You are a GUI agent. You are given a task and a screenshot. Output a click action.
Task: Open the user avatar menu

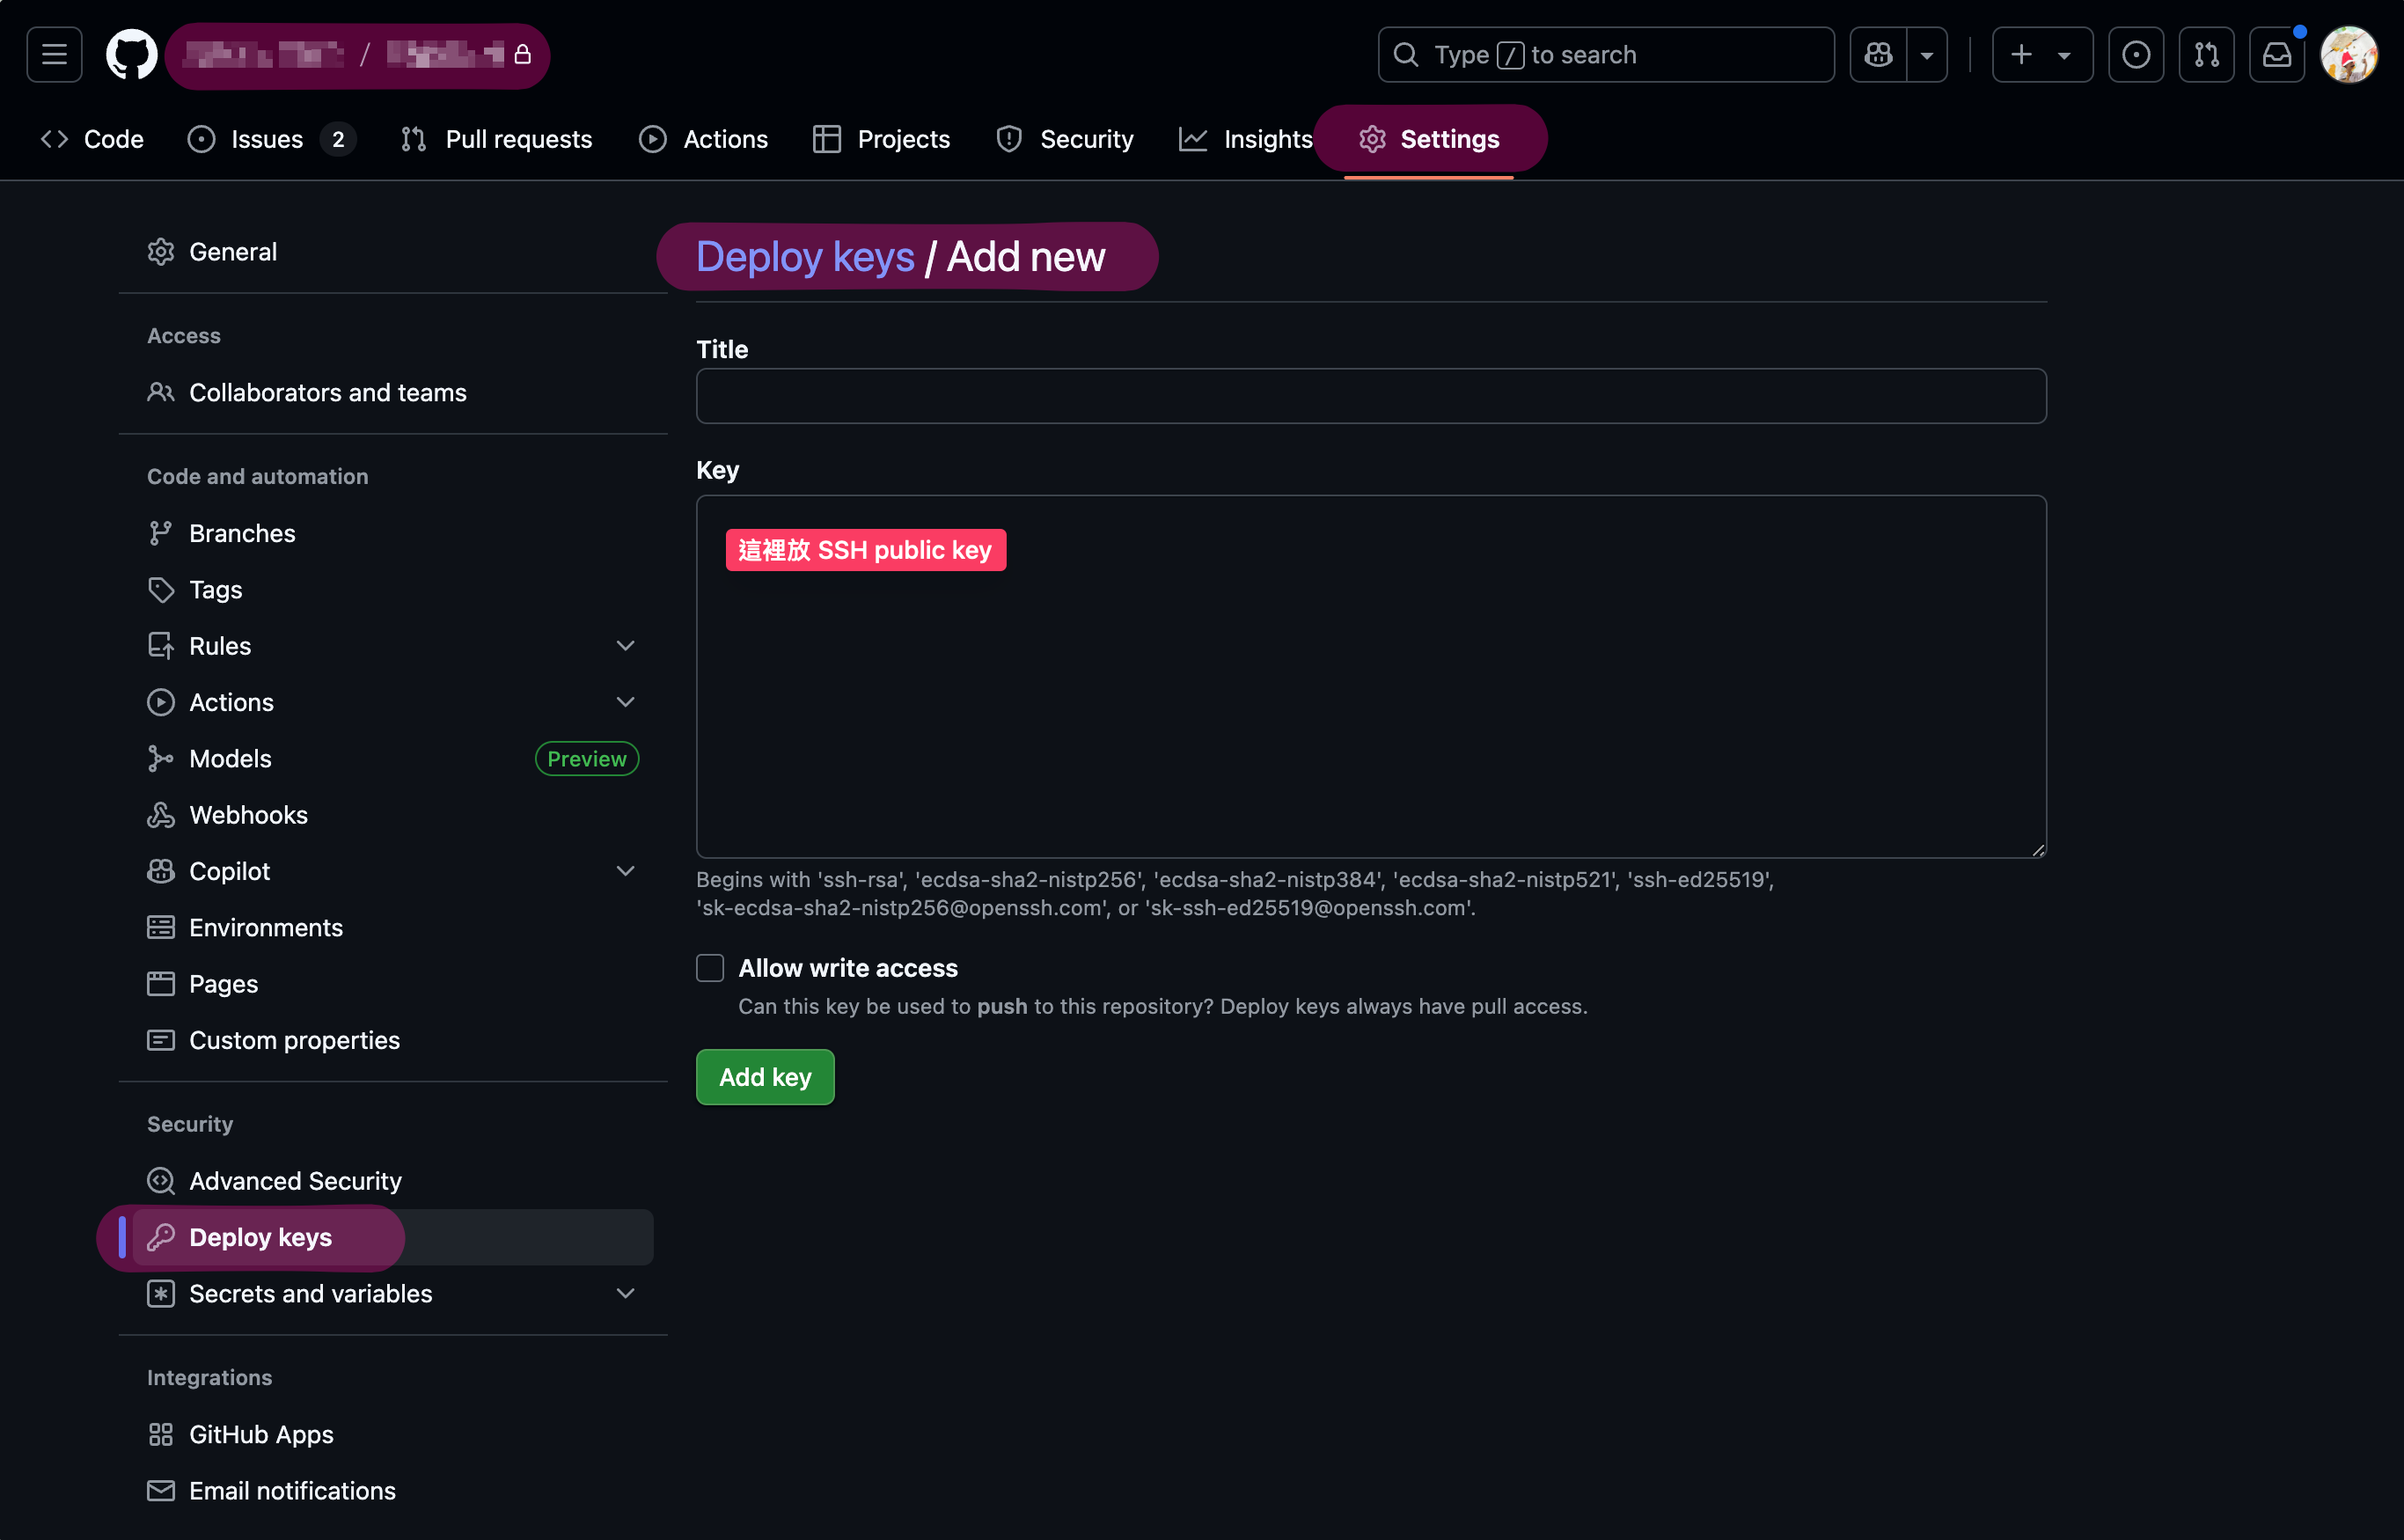2348,54
